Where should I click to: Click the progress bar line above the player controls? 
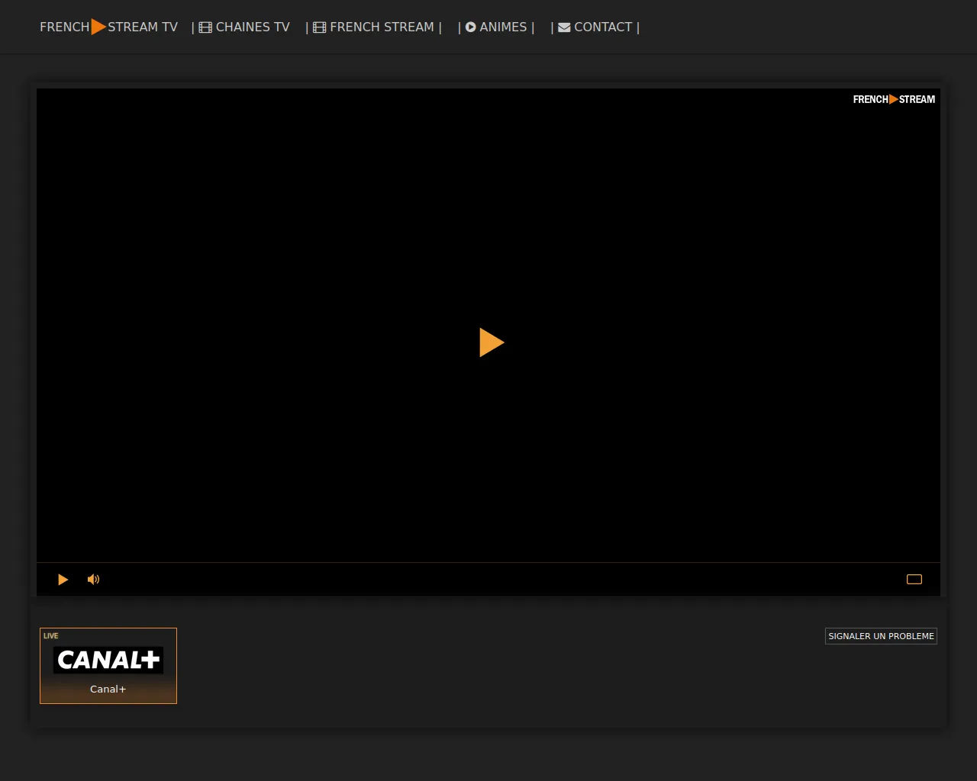pos(488,563)
